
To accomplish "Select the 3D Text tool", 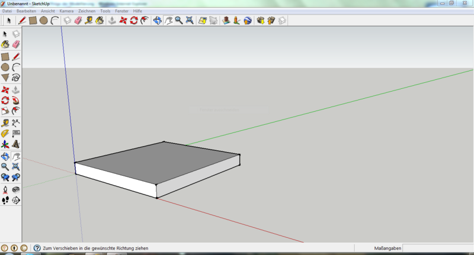I will [x=16, y=144].
